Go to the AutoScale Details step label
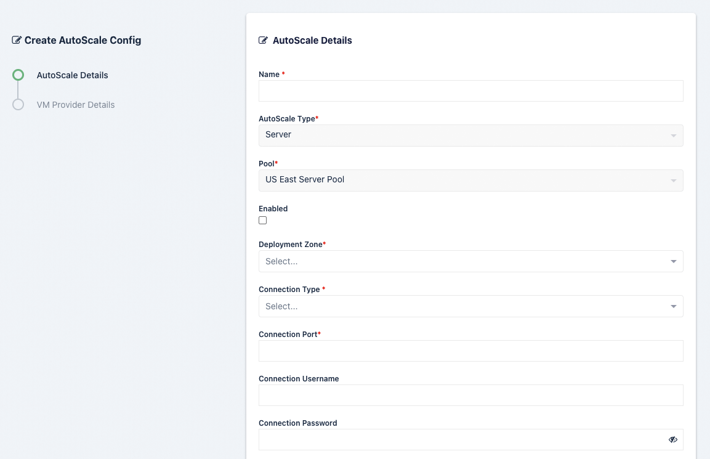This screenshot has height=459, width=710. tap(72, 75)
